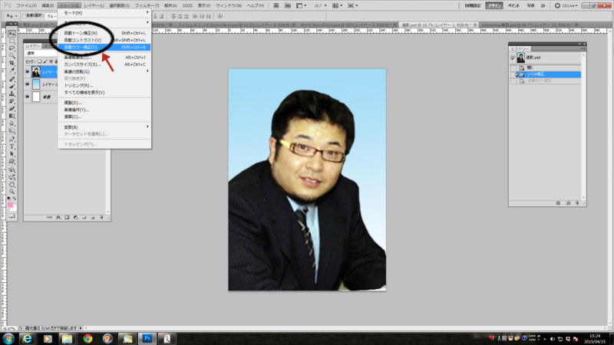Expand the モード(M) submenu
The image size is (614, 345).
(104, 13)
